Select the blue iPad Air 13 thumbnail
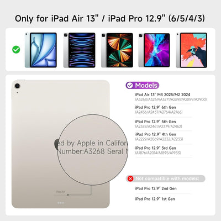Image resolution: width=221 pixels, height=221 pixels. [41, 50]
